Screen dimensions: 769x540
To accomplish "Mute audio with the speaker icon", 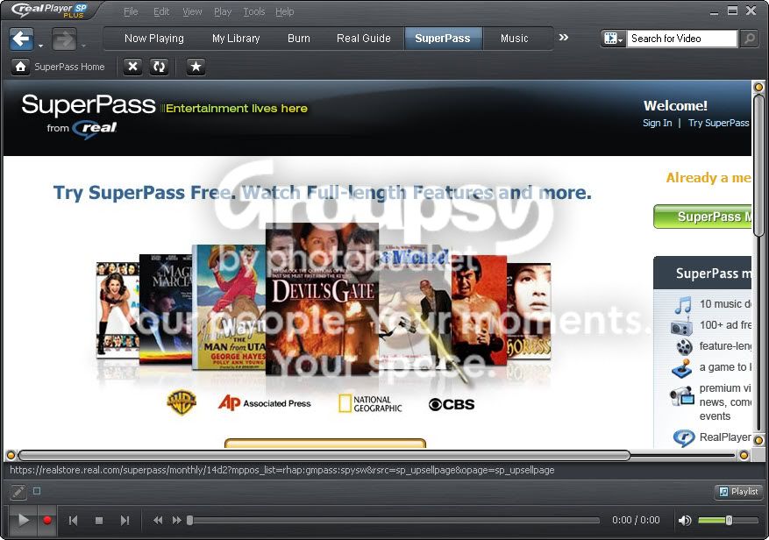I will [685, 520].
